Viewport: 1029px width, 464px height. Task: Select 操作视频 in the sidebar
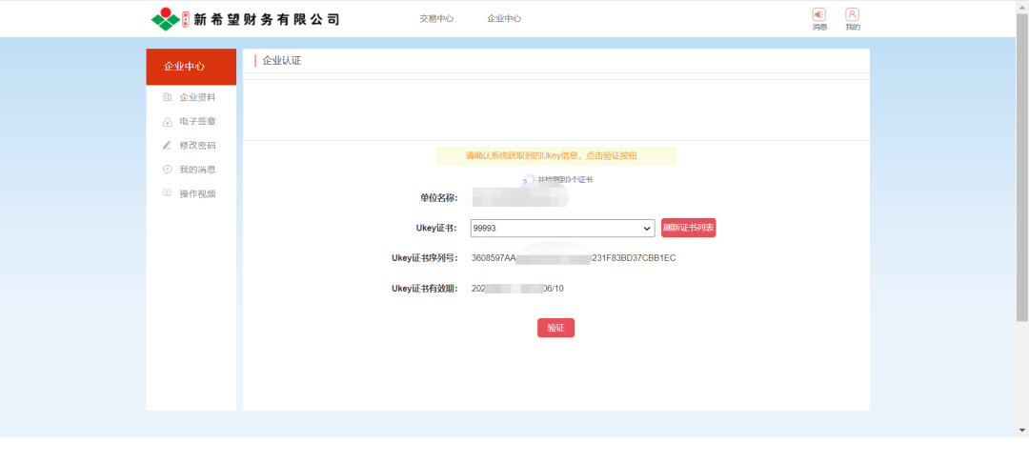point(197,193)
